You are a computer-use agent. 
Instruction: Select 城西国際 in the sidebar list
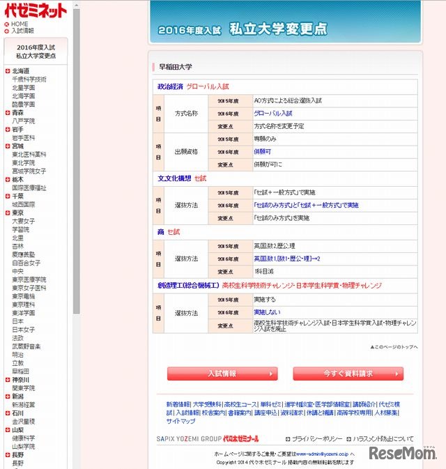tap(23, 205)
